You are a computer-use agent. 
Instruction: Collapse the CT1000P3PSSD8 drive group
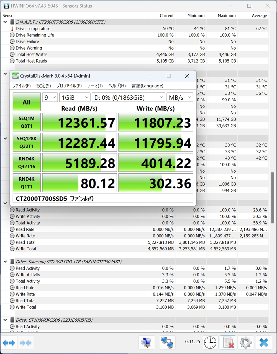click(x=5, y=320)
